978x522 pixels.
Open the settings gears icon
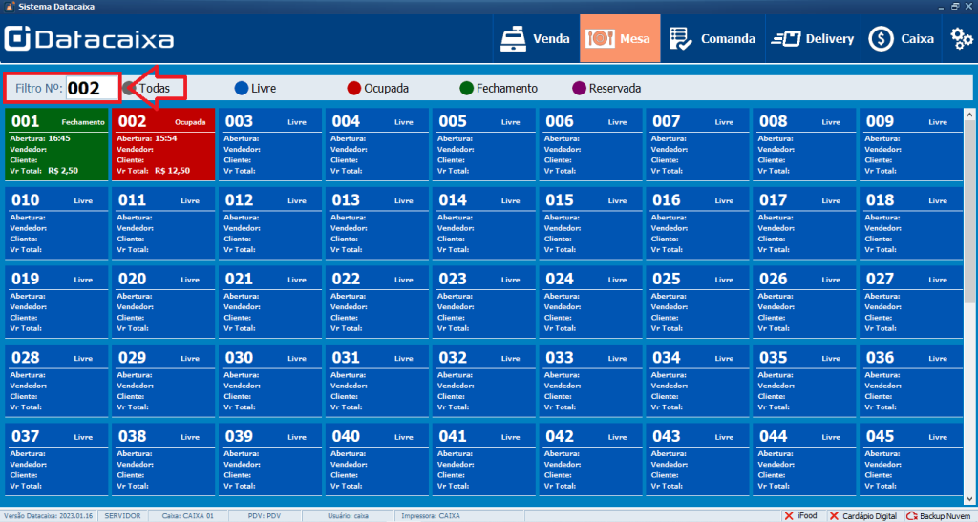[x=961, y=39]
